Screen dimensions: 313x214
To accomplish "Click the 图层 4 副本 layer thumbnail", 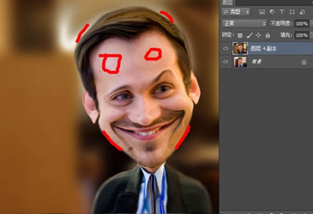I will point(240,48).
